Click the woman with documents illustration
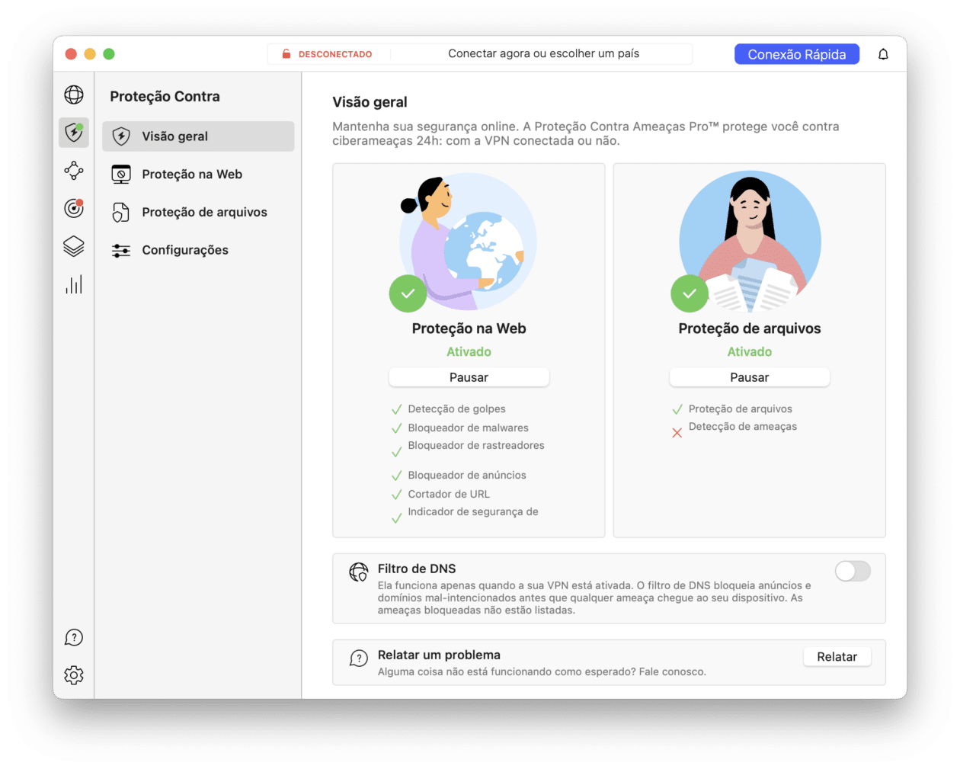 (750, 242)
